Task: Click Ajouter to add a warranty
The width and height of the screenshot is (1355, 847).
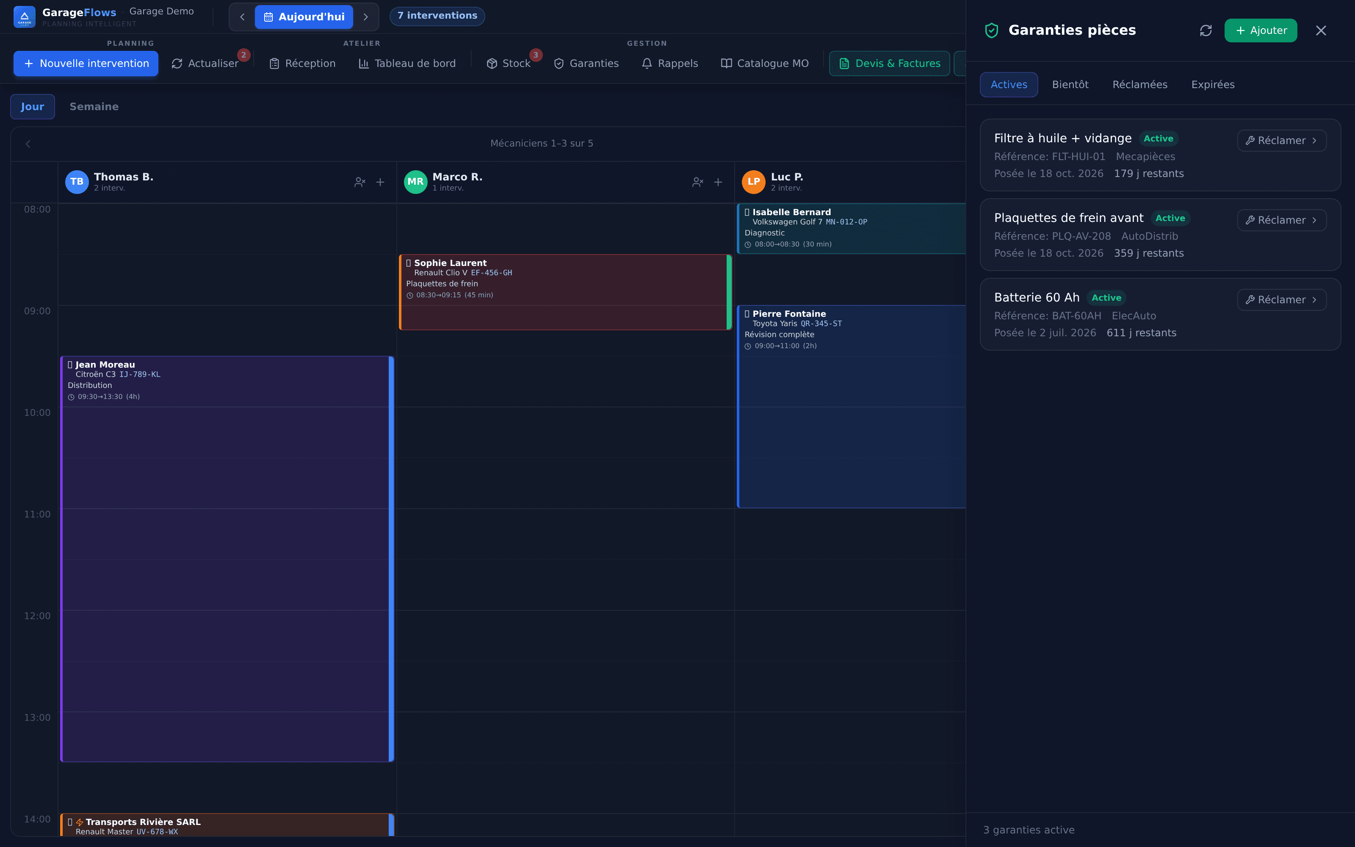Action: (x=1261, y=30)
